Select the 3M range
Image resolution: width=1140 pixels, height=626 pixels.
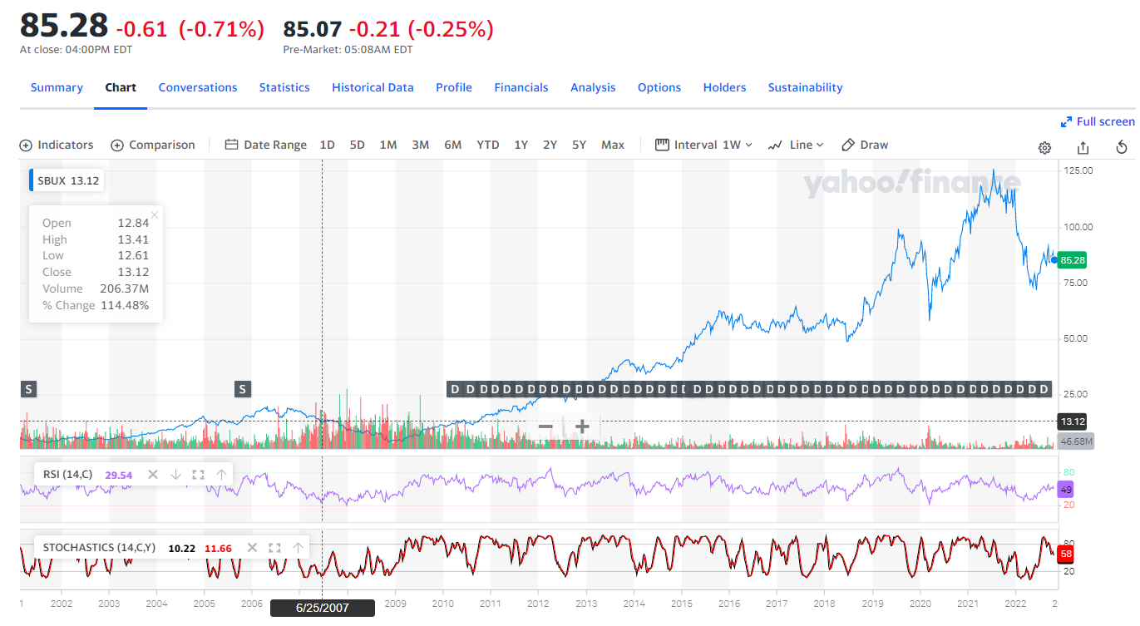click(421, 145)
